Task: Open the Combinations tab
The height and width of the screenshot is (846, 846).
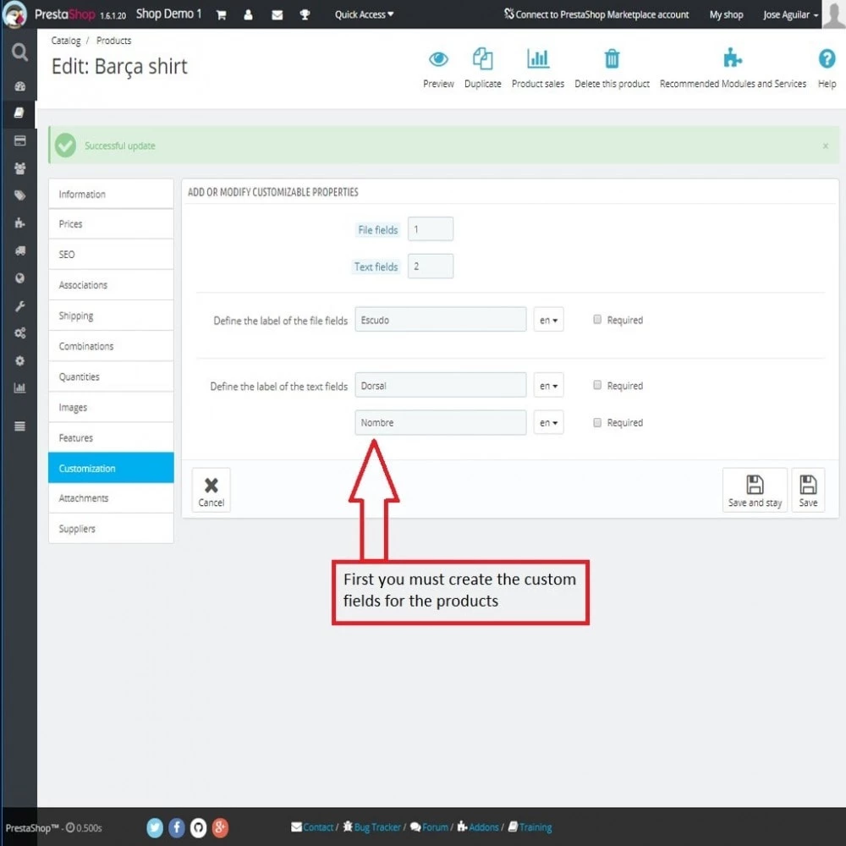Action: click(111, 346)
